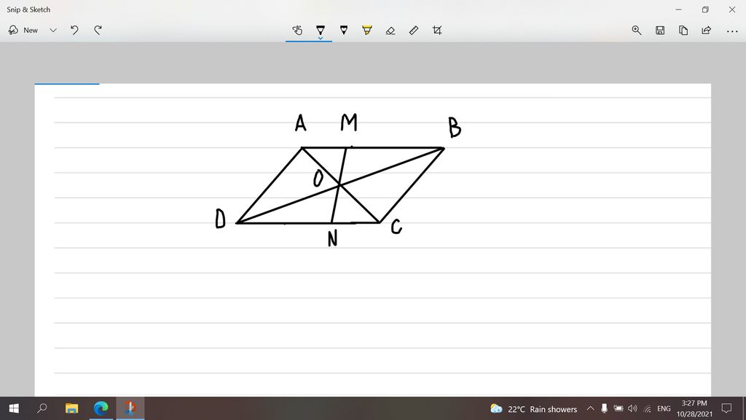Toggle Touch Writing mode

[x=297, y=31]
